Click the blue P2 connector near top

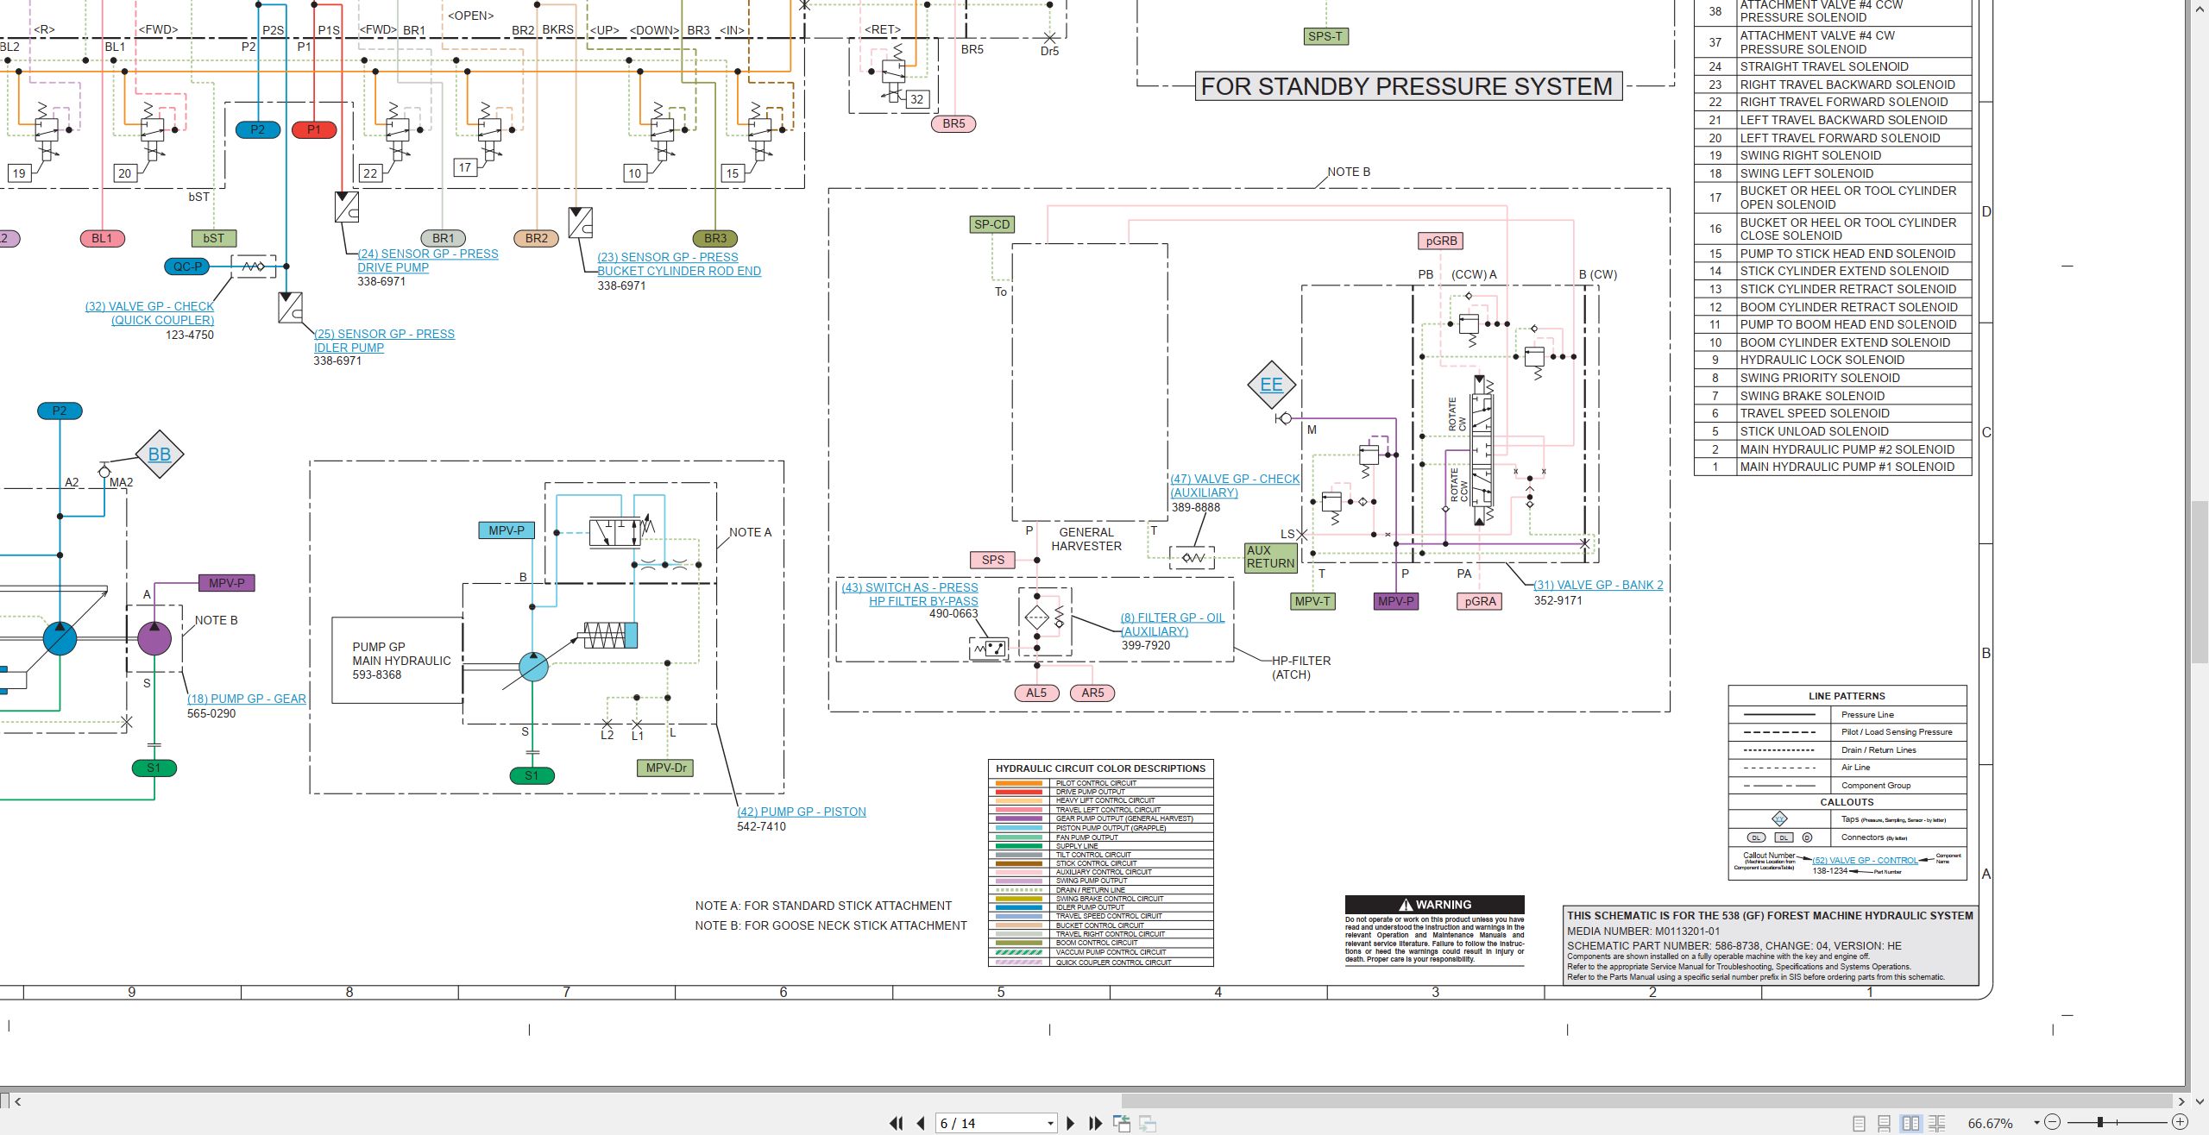pyautogui.click(x=258, y=129)
